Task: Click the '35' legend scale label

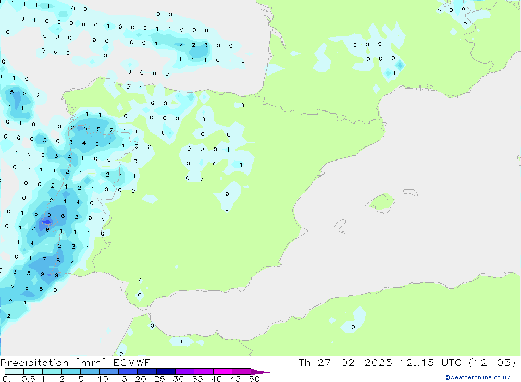Action: (x=197, y=379)
